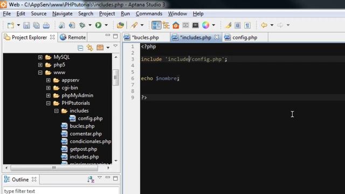Image resolution: width=345 pixels, height=194 pixels.
Task: Click the green Run button
Action: (x=98, y=25)
